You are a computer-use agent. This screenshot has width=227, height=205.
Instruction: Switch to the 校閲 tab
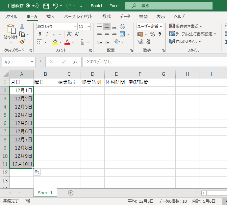143,16
